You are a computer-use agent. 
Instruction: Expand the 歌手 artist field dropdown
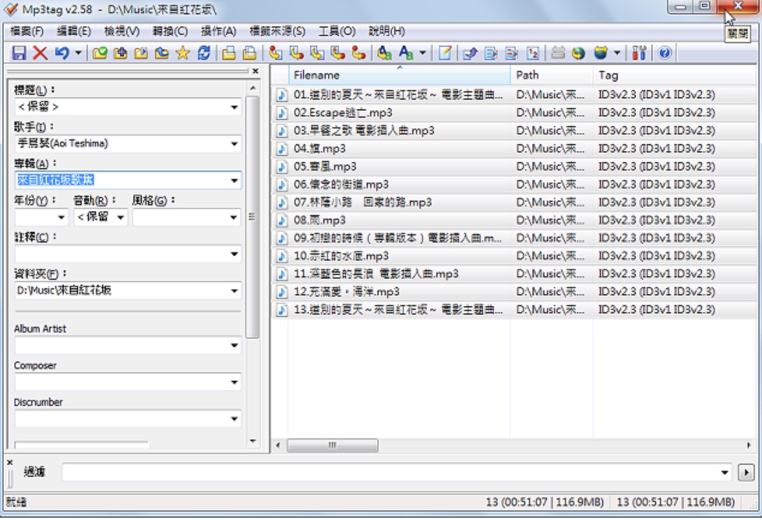234,144
